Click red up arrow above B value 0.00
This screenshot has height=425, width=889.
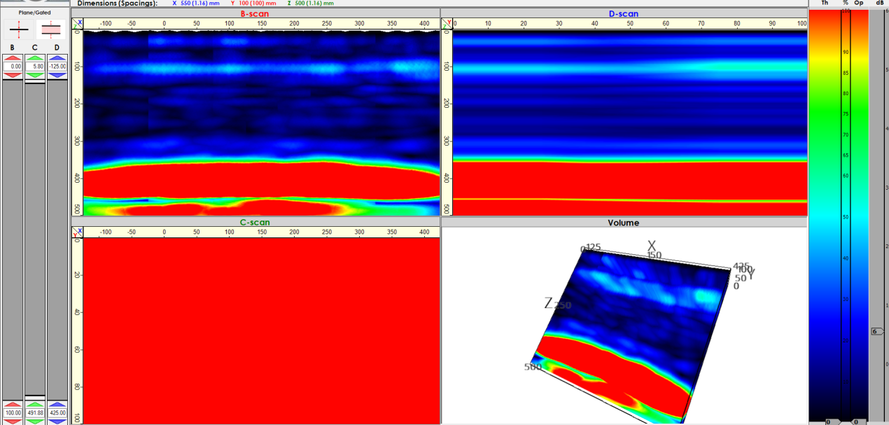click(x=12, y=58)
